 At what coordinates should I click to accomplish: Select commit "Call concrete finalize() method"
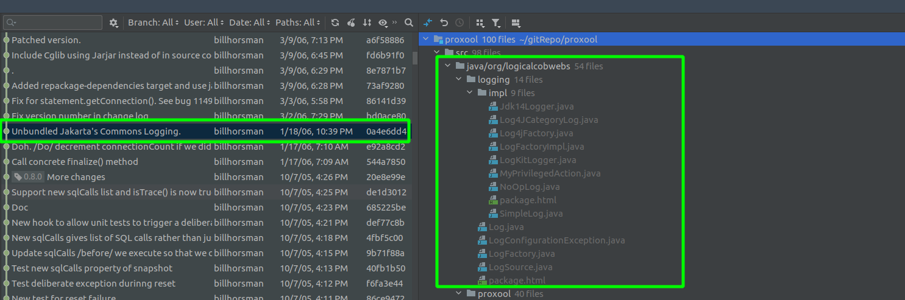click(x=75, y=162)
